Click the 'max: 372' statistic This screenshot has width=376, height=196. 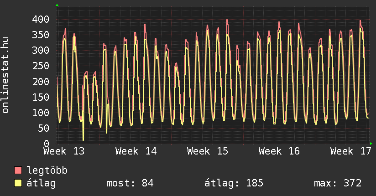click(x=338, y=183)
